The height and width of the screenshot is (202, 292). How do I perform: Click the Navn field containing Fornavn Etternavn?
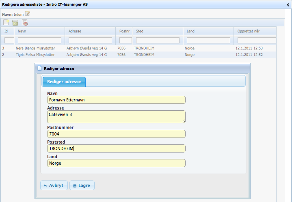[x=116, y=100]
